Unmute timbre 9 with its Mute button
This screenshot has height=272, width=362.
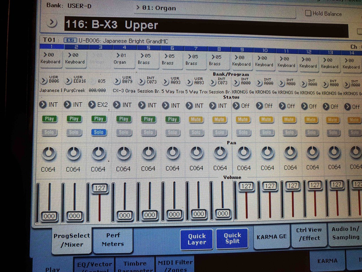click(x=243, y=120)
